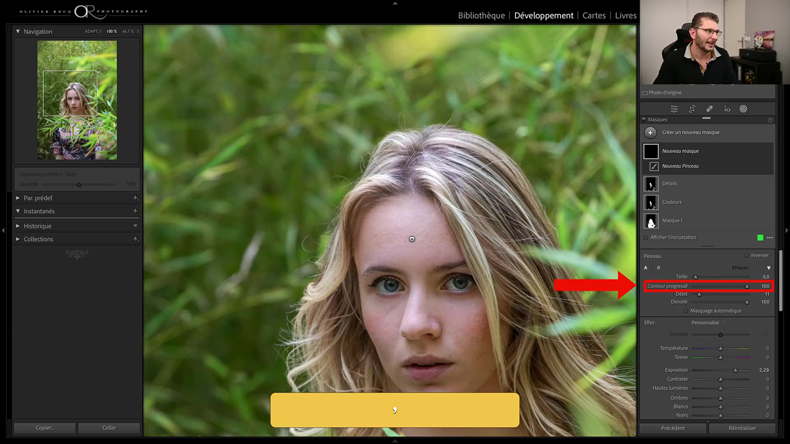The width and height of the screenshot is (790, 444).
Task: Click the Copier button
Action: [44, 428]
